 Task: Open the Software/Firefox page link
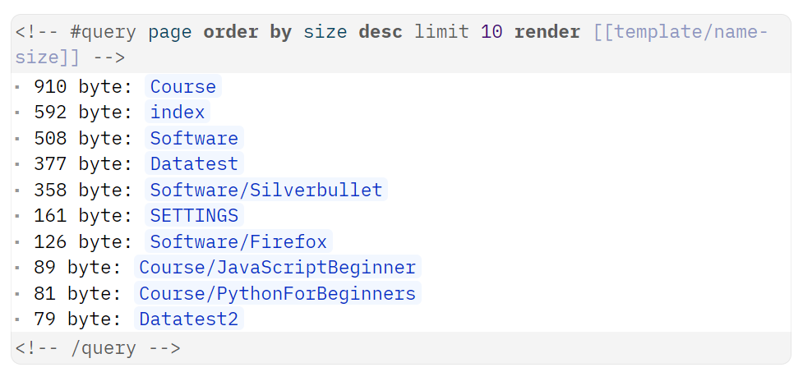point(238,242)
